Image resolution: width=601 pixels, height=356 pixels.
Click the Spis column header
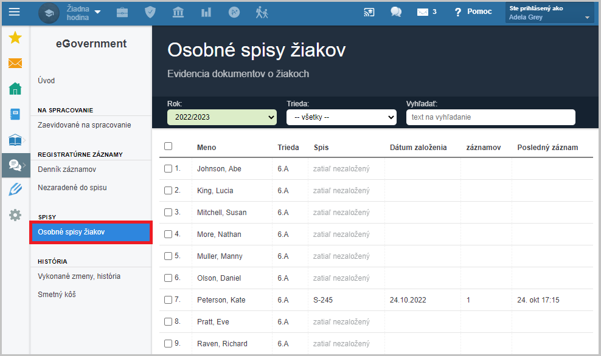point(321,148)
